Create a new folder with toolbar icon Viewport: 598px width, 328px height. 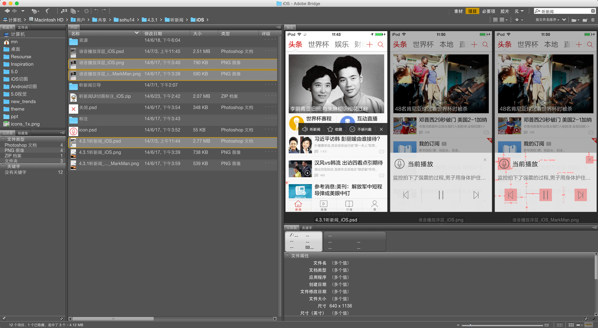pyautogui.click(x=585, y=20)
